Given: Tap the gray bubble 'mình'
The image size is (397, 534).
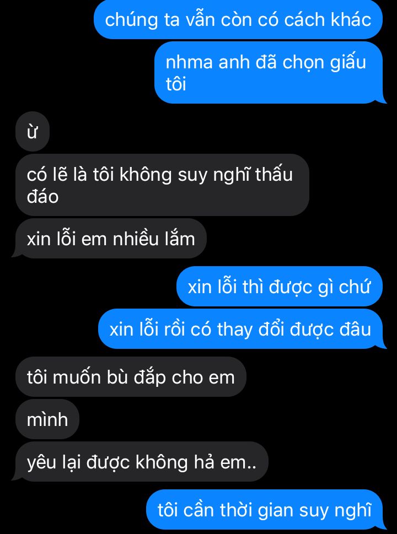Looking at the screenshot, I should [47, 419].
